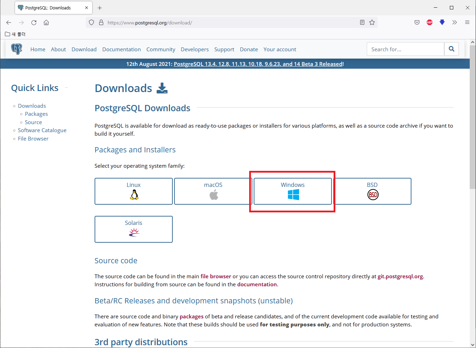Click the browser forward arrow
This screenshot has height=348, width=476.
tap(21, 23)
